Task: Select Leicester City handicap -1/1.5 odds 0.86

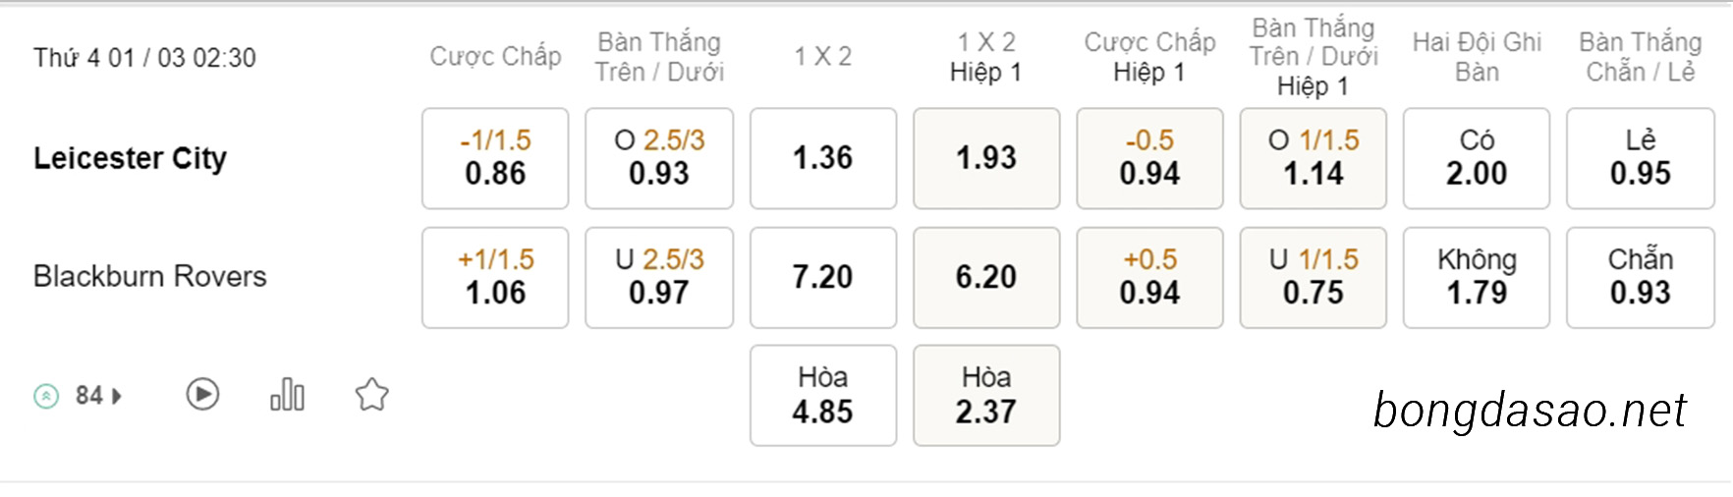Action: (495, 158)
